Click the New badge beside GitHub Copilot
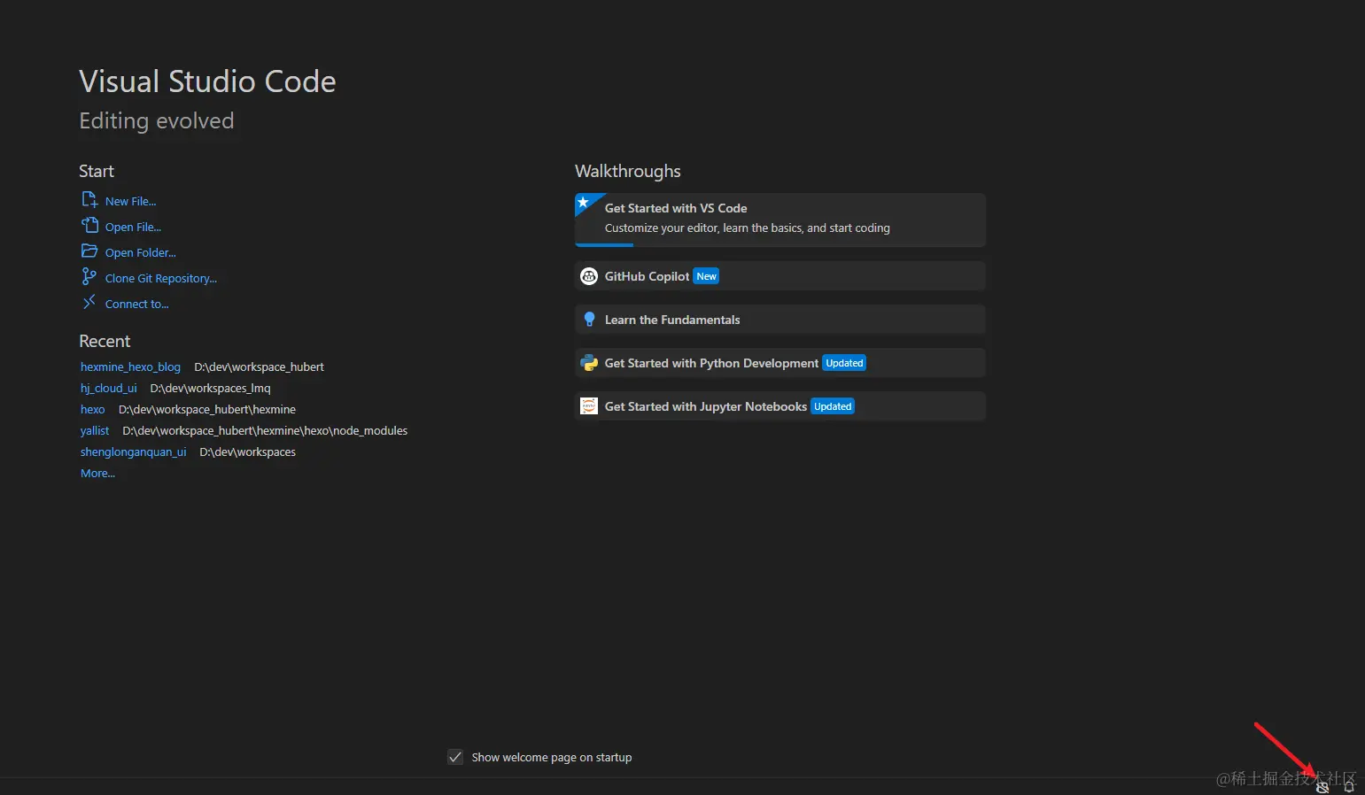Screen dimensions: 1365x795 pyautogui.click(x=706, y=276)
